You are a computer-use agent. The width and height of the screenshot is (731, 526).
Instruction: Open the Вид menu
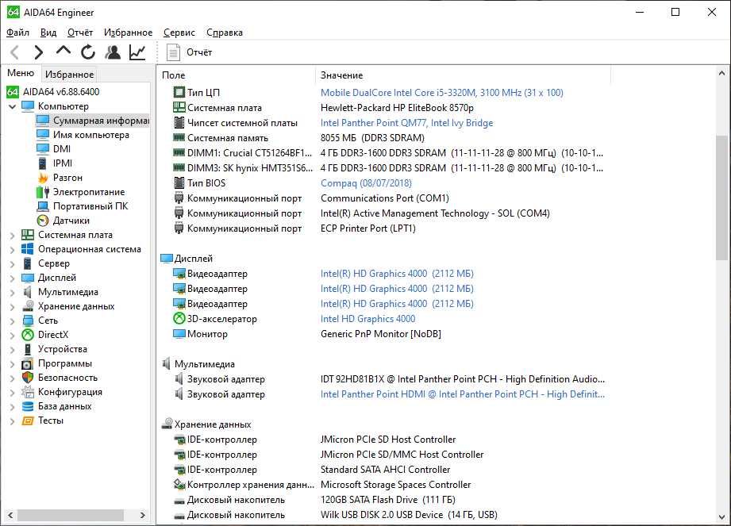tap(48, 33)
